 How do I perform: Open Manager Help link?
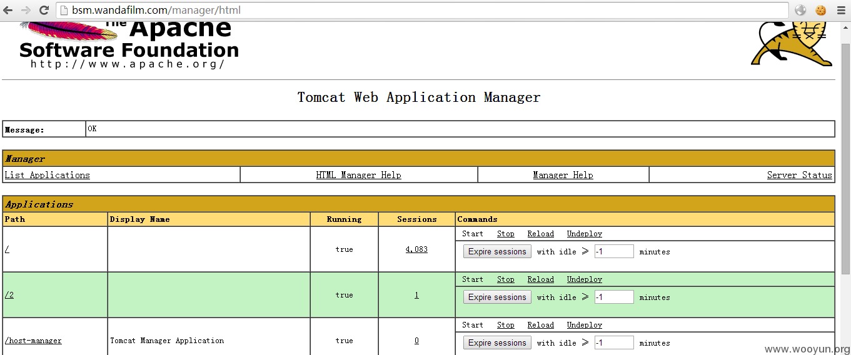click(x=563, y=175)
